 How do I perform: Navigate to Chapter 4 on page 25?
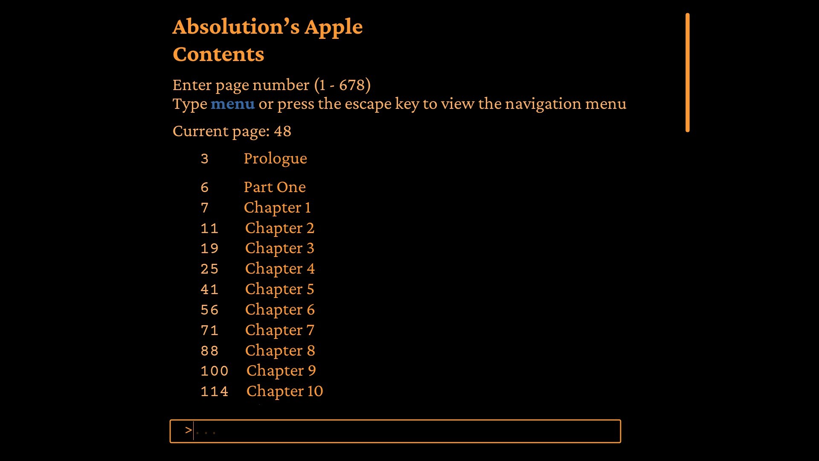click(279, 268)
